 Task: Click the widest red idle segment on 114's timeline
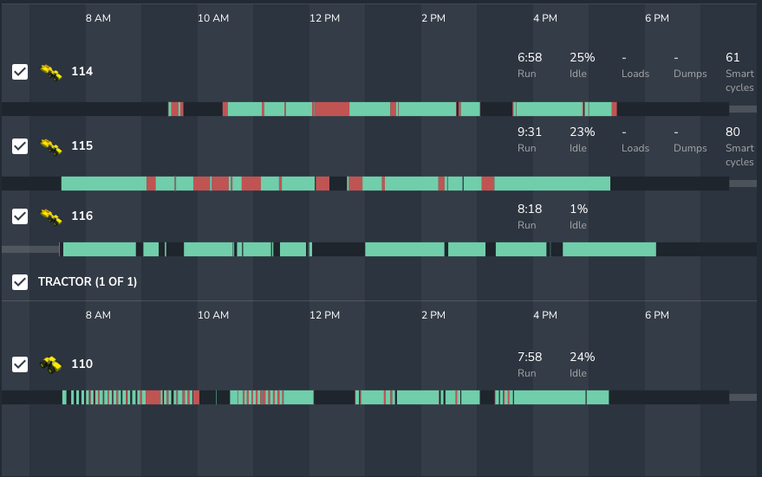coord(330,109)
